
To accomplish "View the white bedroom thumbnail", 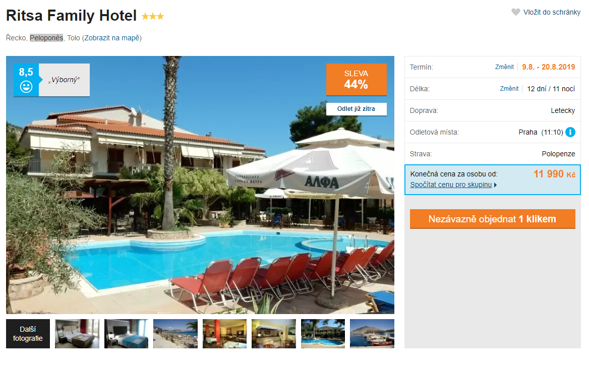I will click(x=77, y=333).
